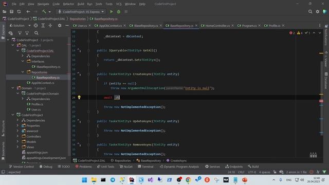Expand the wwwroot folder
Screen dimensions: 329x185
18,131
